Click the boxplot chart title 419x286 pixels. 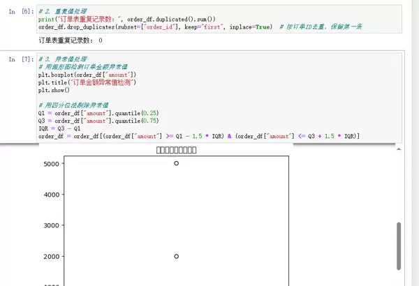[176, 150]
